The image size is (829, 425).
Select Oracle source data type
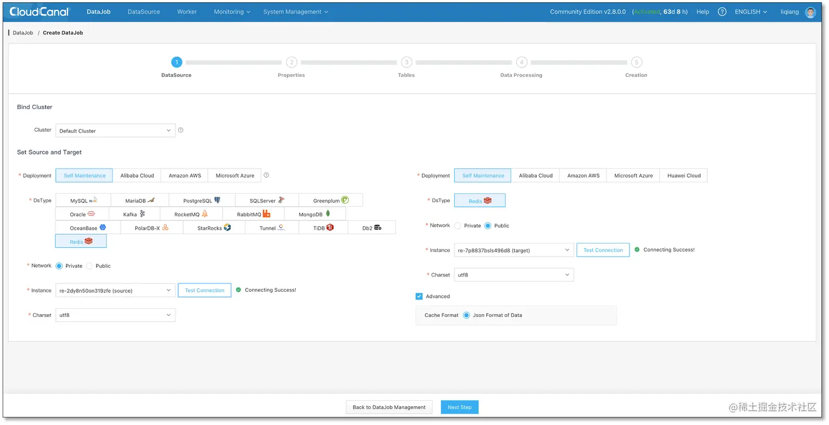(82, 214)
